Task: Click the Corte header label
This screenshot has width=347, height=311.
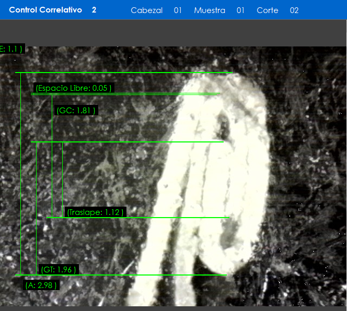Action: (x=268, y=10)
